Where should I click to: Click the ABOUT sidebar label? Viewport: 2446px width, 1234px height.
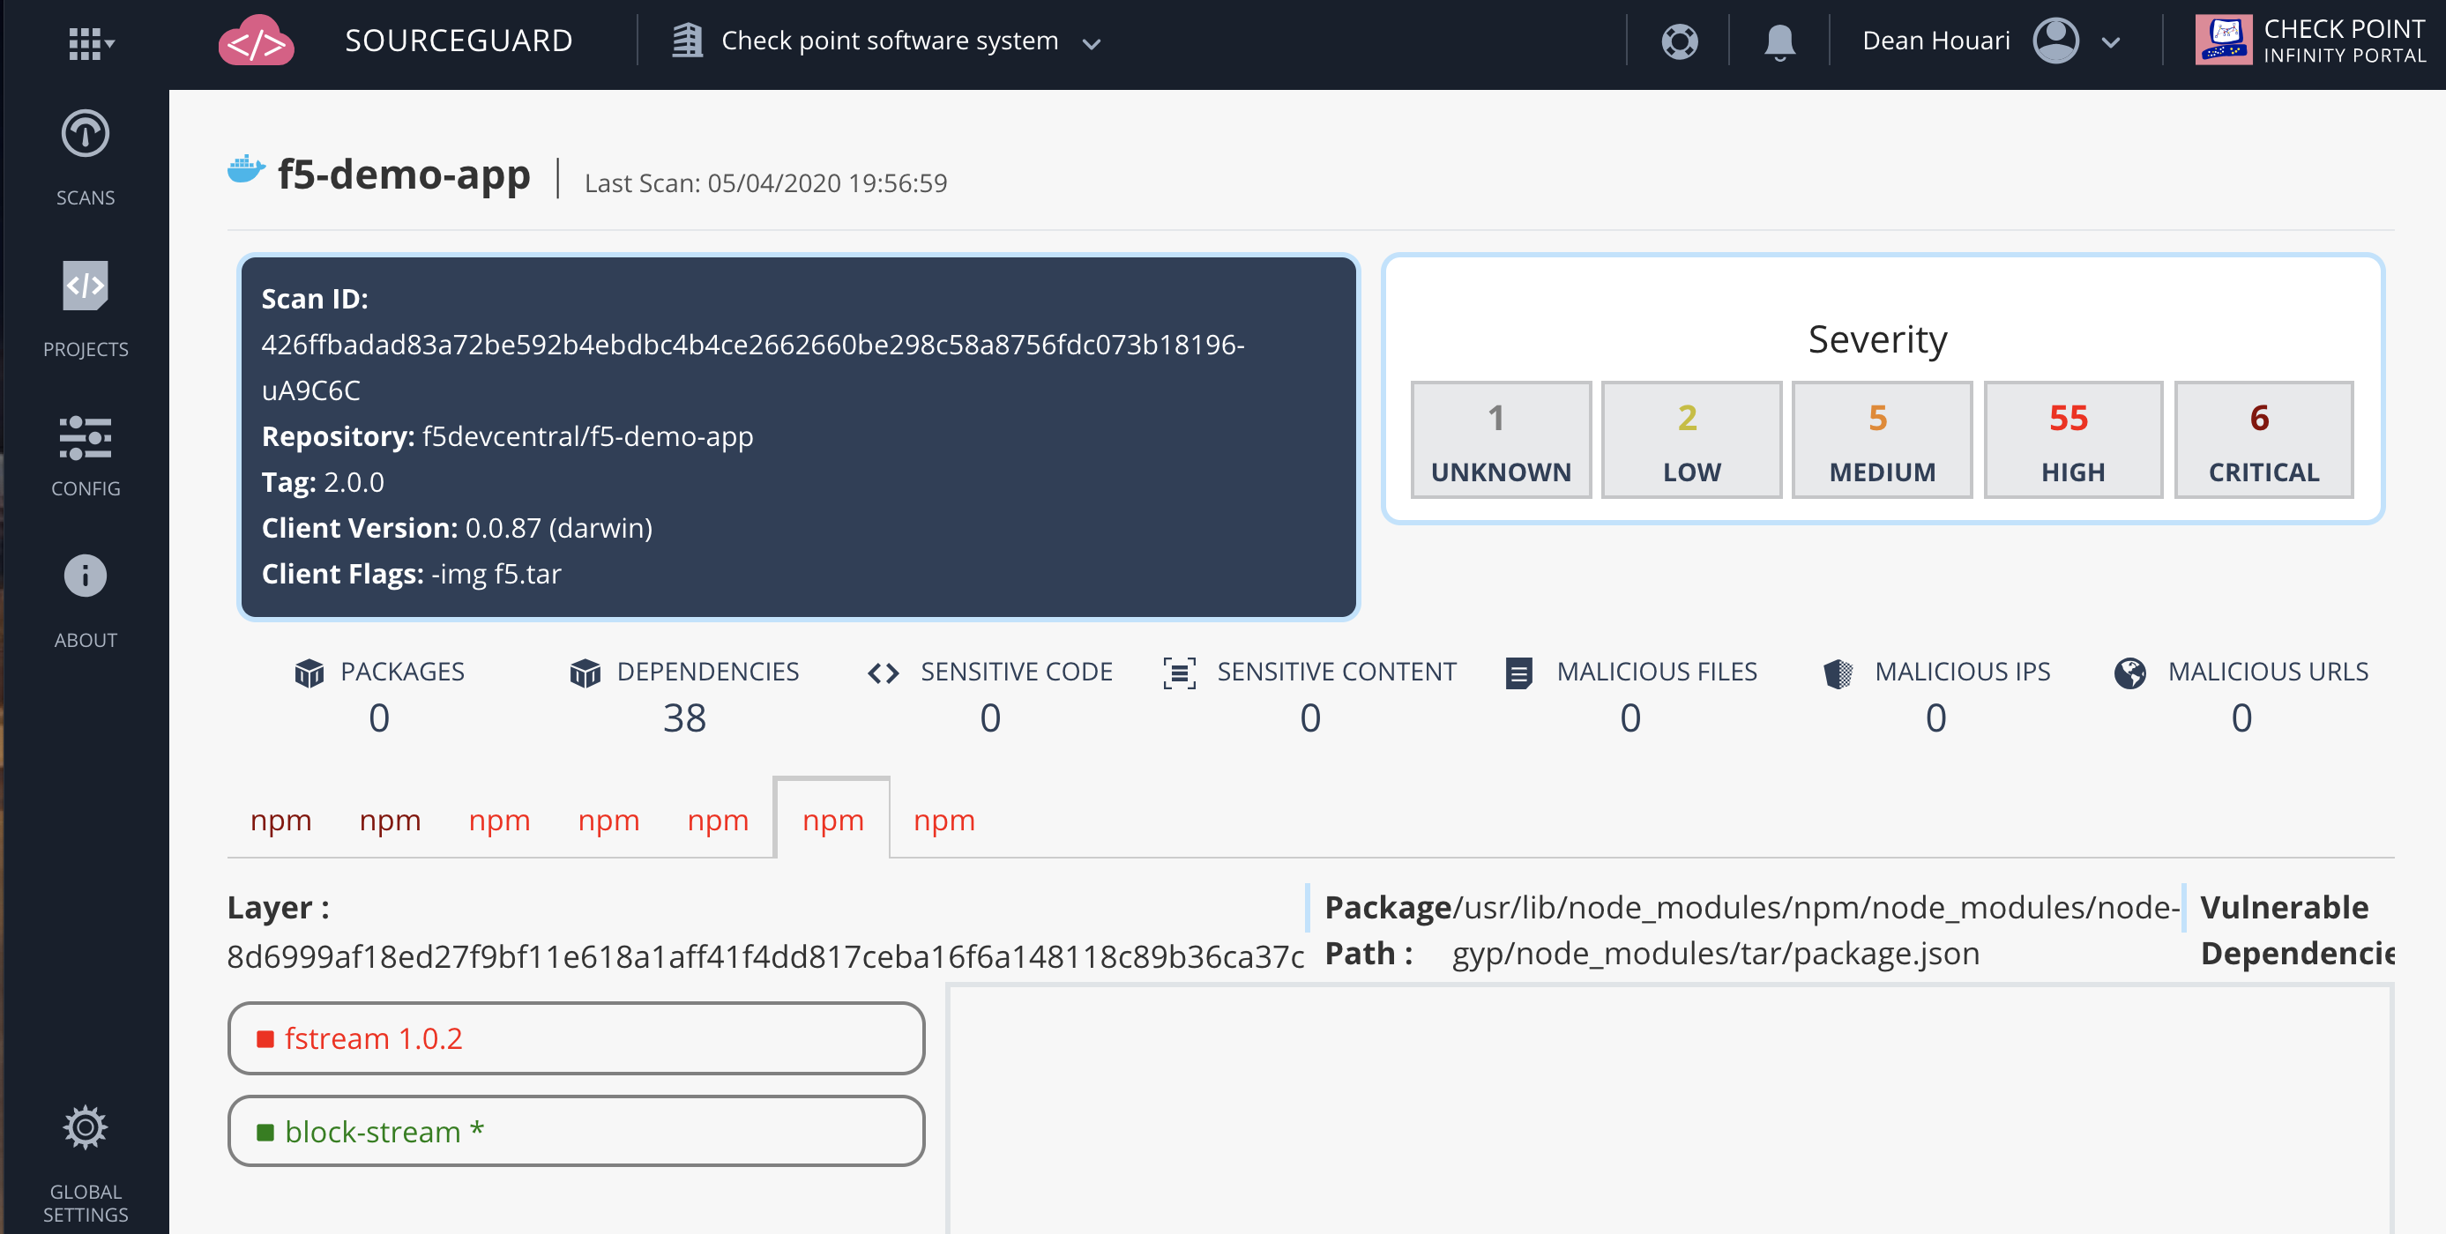point(86,641)
